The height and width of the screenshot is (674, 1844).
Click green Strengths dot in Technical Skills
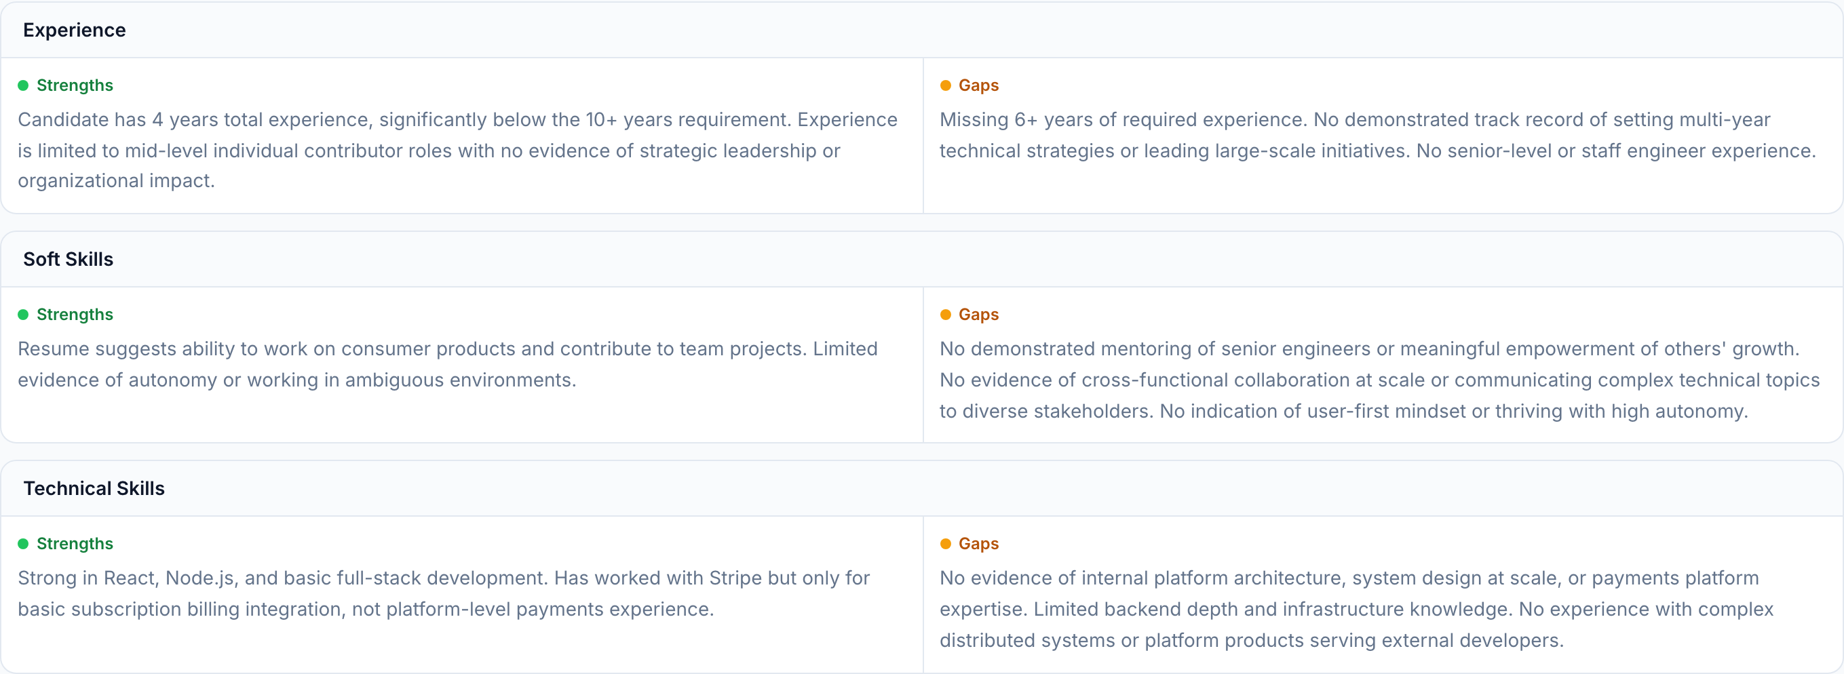point(23,543)
